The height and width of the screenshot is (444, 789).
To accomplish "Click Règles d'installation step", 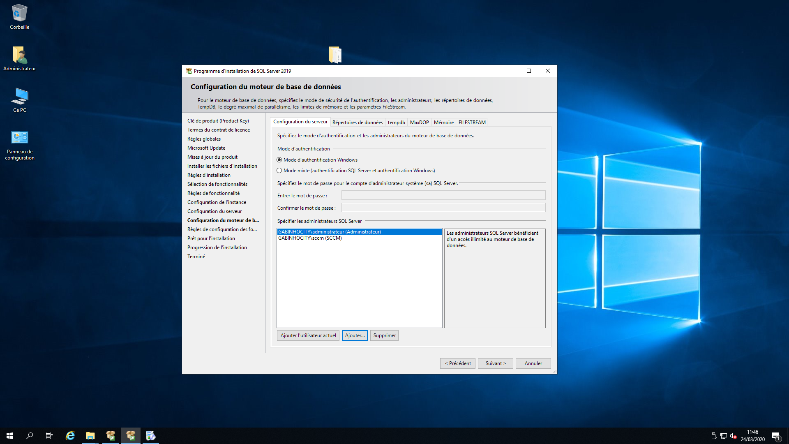I will coord(209,175).
